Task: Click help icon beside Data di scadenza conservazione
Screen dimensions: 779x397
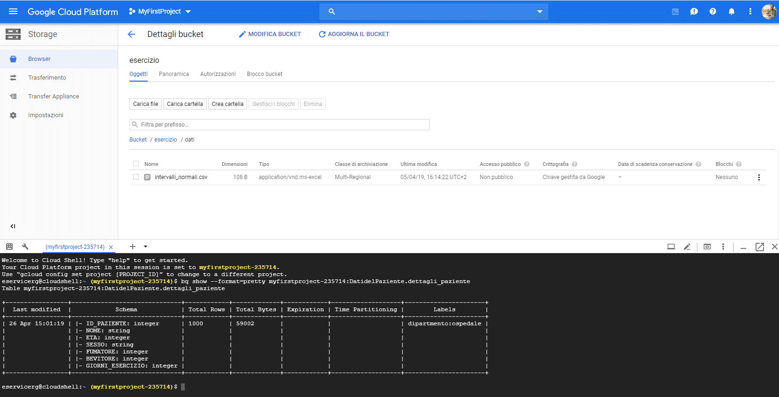Action: point(698,164)
